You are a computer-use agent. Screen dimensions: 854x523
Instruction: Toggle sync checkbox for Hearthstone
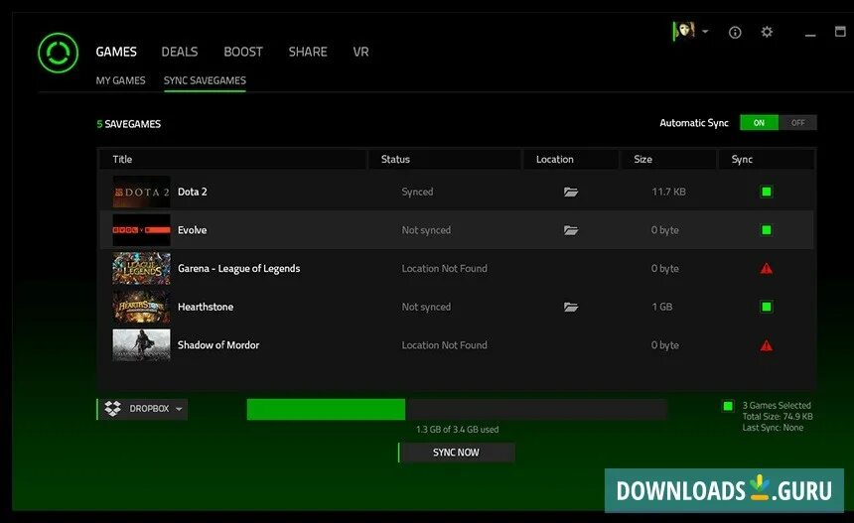point(767,307)
